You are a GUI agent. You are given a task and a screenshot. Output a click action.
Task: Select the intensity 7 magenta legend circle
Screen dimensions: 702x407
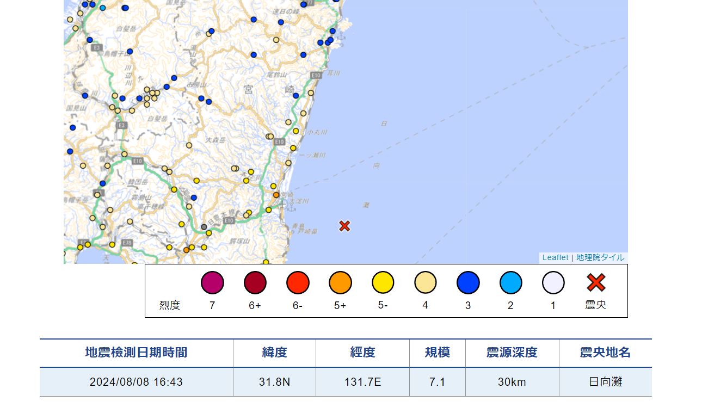(212, 282)
